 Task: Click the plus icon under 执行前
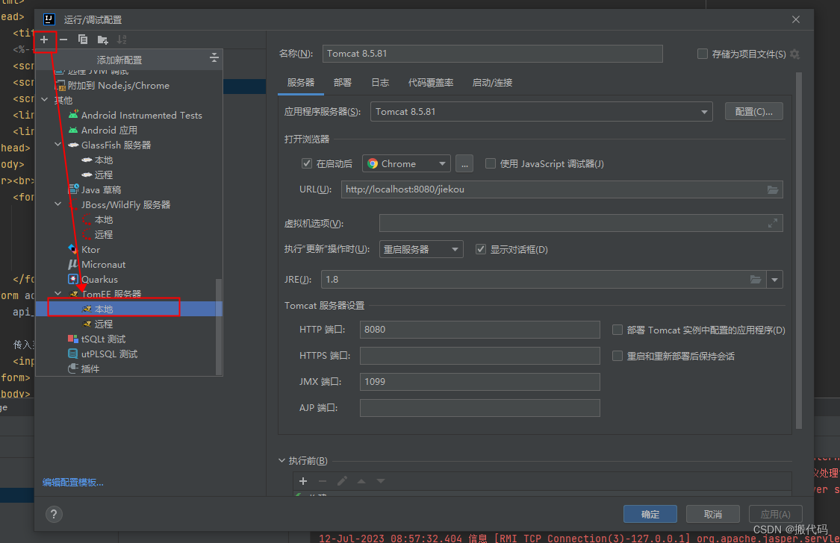point(303,481)
